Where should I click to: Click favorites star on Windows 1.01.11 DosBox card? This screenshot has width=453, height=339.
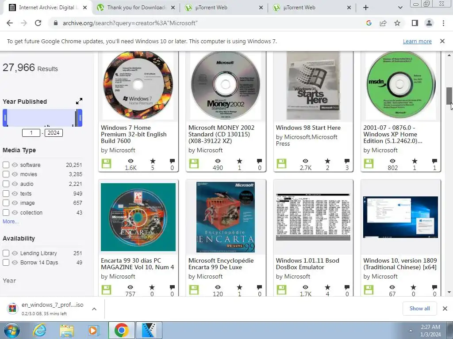click(327, 287)
